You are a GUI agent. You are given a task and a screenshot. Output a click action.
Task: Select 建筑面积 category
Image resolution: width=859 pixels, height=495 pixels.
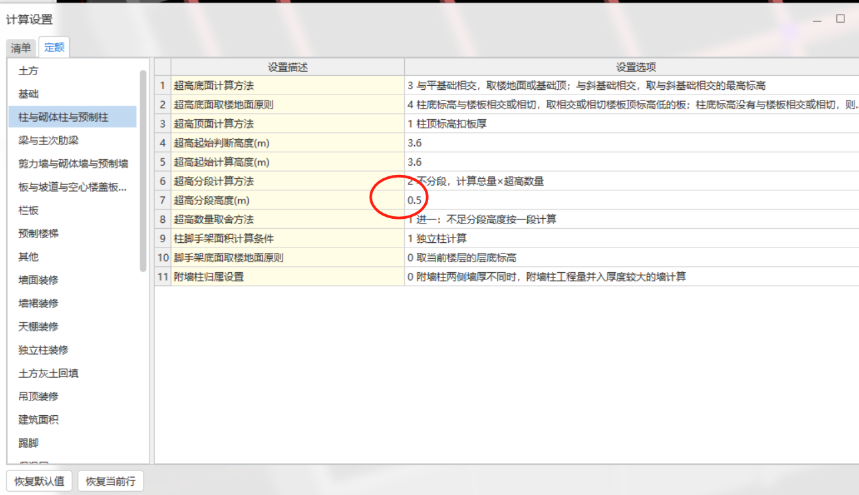[72, 420]
